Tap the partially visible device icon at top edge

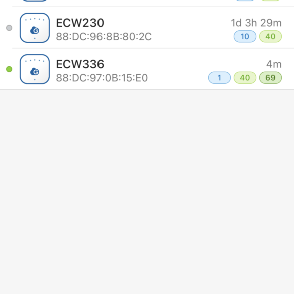pyautogui.click(x=35, y=1)
